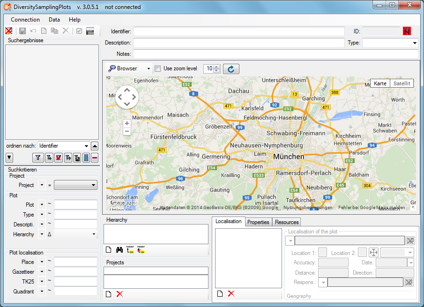Click Fehler bei Google Maps melden link
Image resolution: width=424 pixels, height=307 pixels.
pos(372,208)
